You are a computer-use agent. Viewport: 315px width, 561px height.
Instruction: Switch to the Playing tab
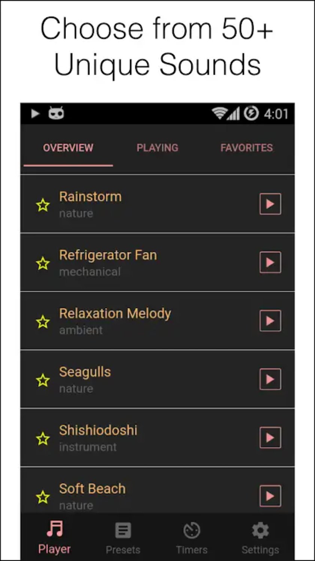[x=157, y=148]
